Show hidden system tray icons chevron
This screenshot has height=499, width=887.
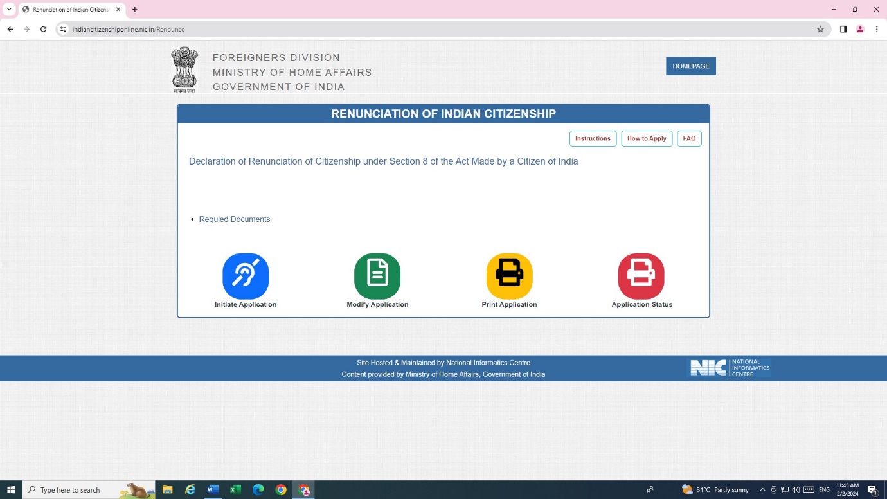762,490
